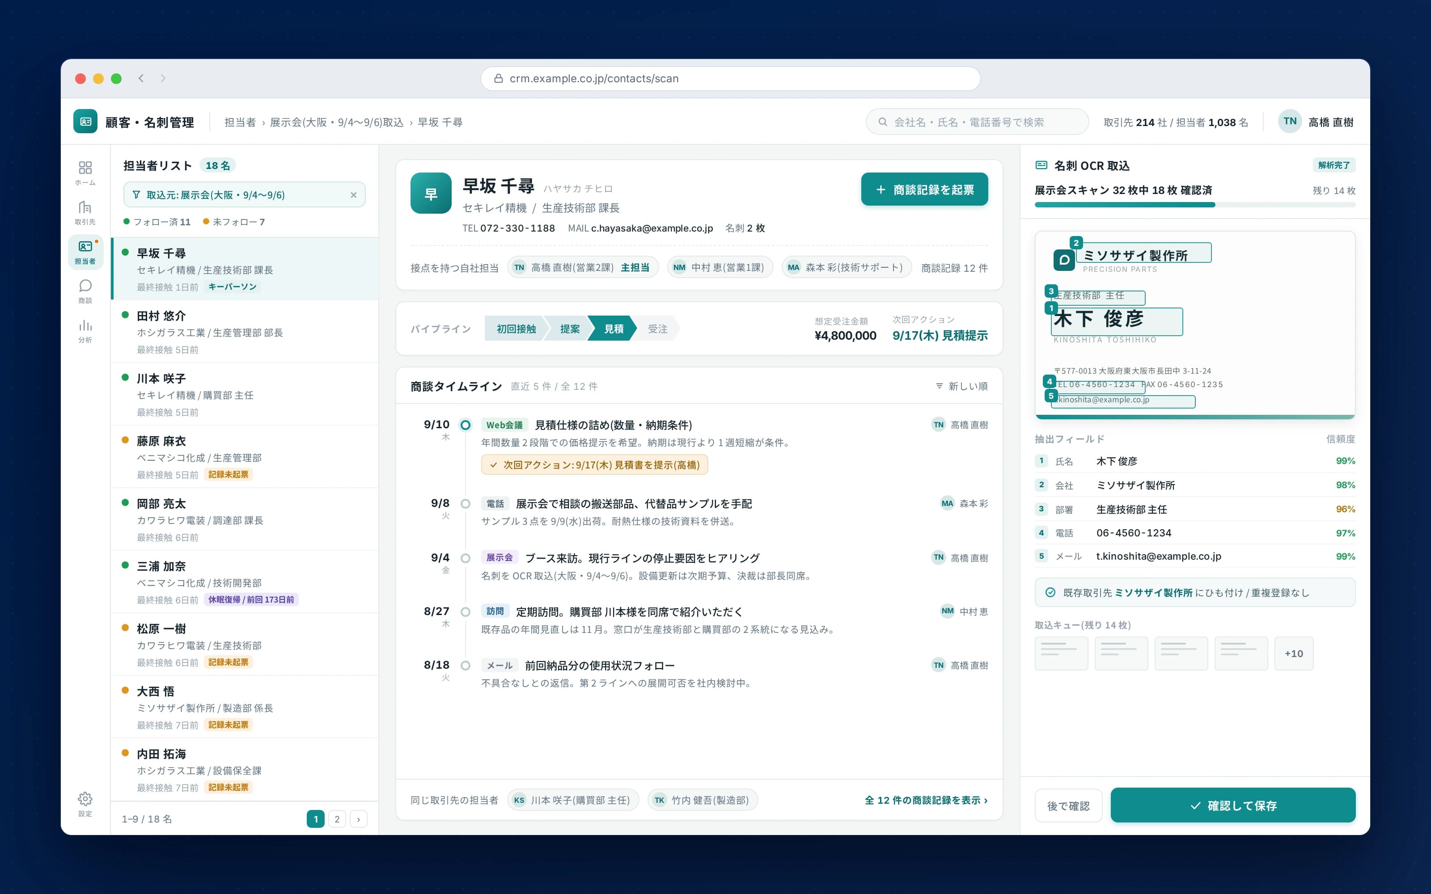Open 全 12 件の商談記録を表示 link
Image resolution: width=1431 pixels, height=894 pixels.
(x=926, y=800)
